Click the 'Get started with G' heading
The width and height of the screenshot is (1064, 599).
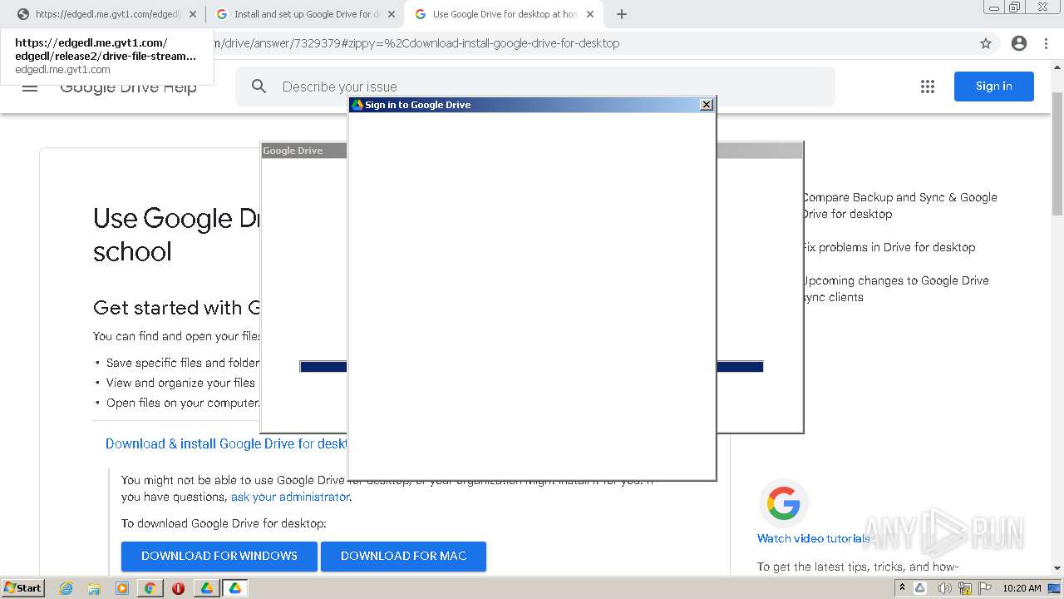point(178,308)
